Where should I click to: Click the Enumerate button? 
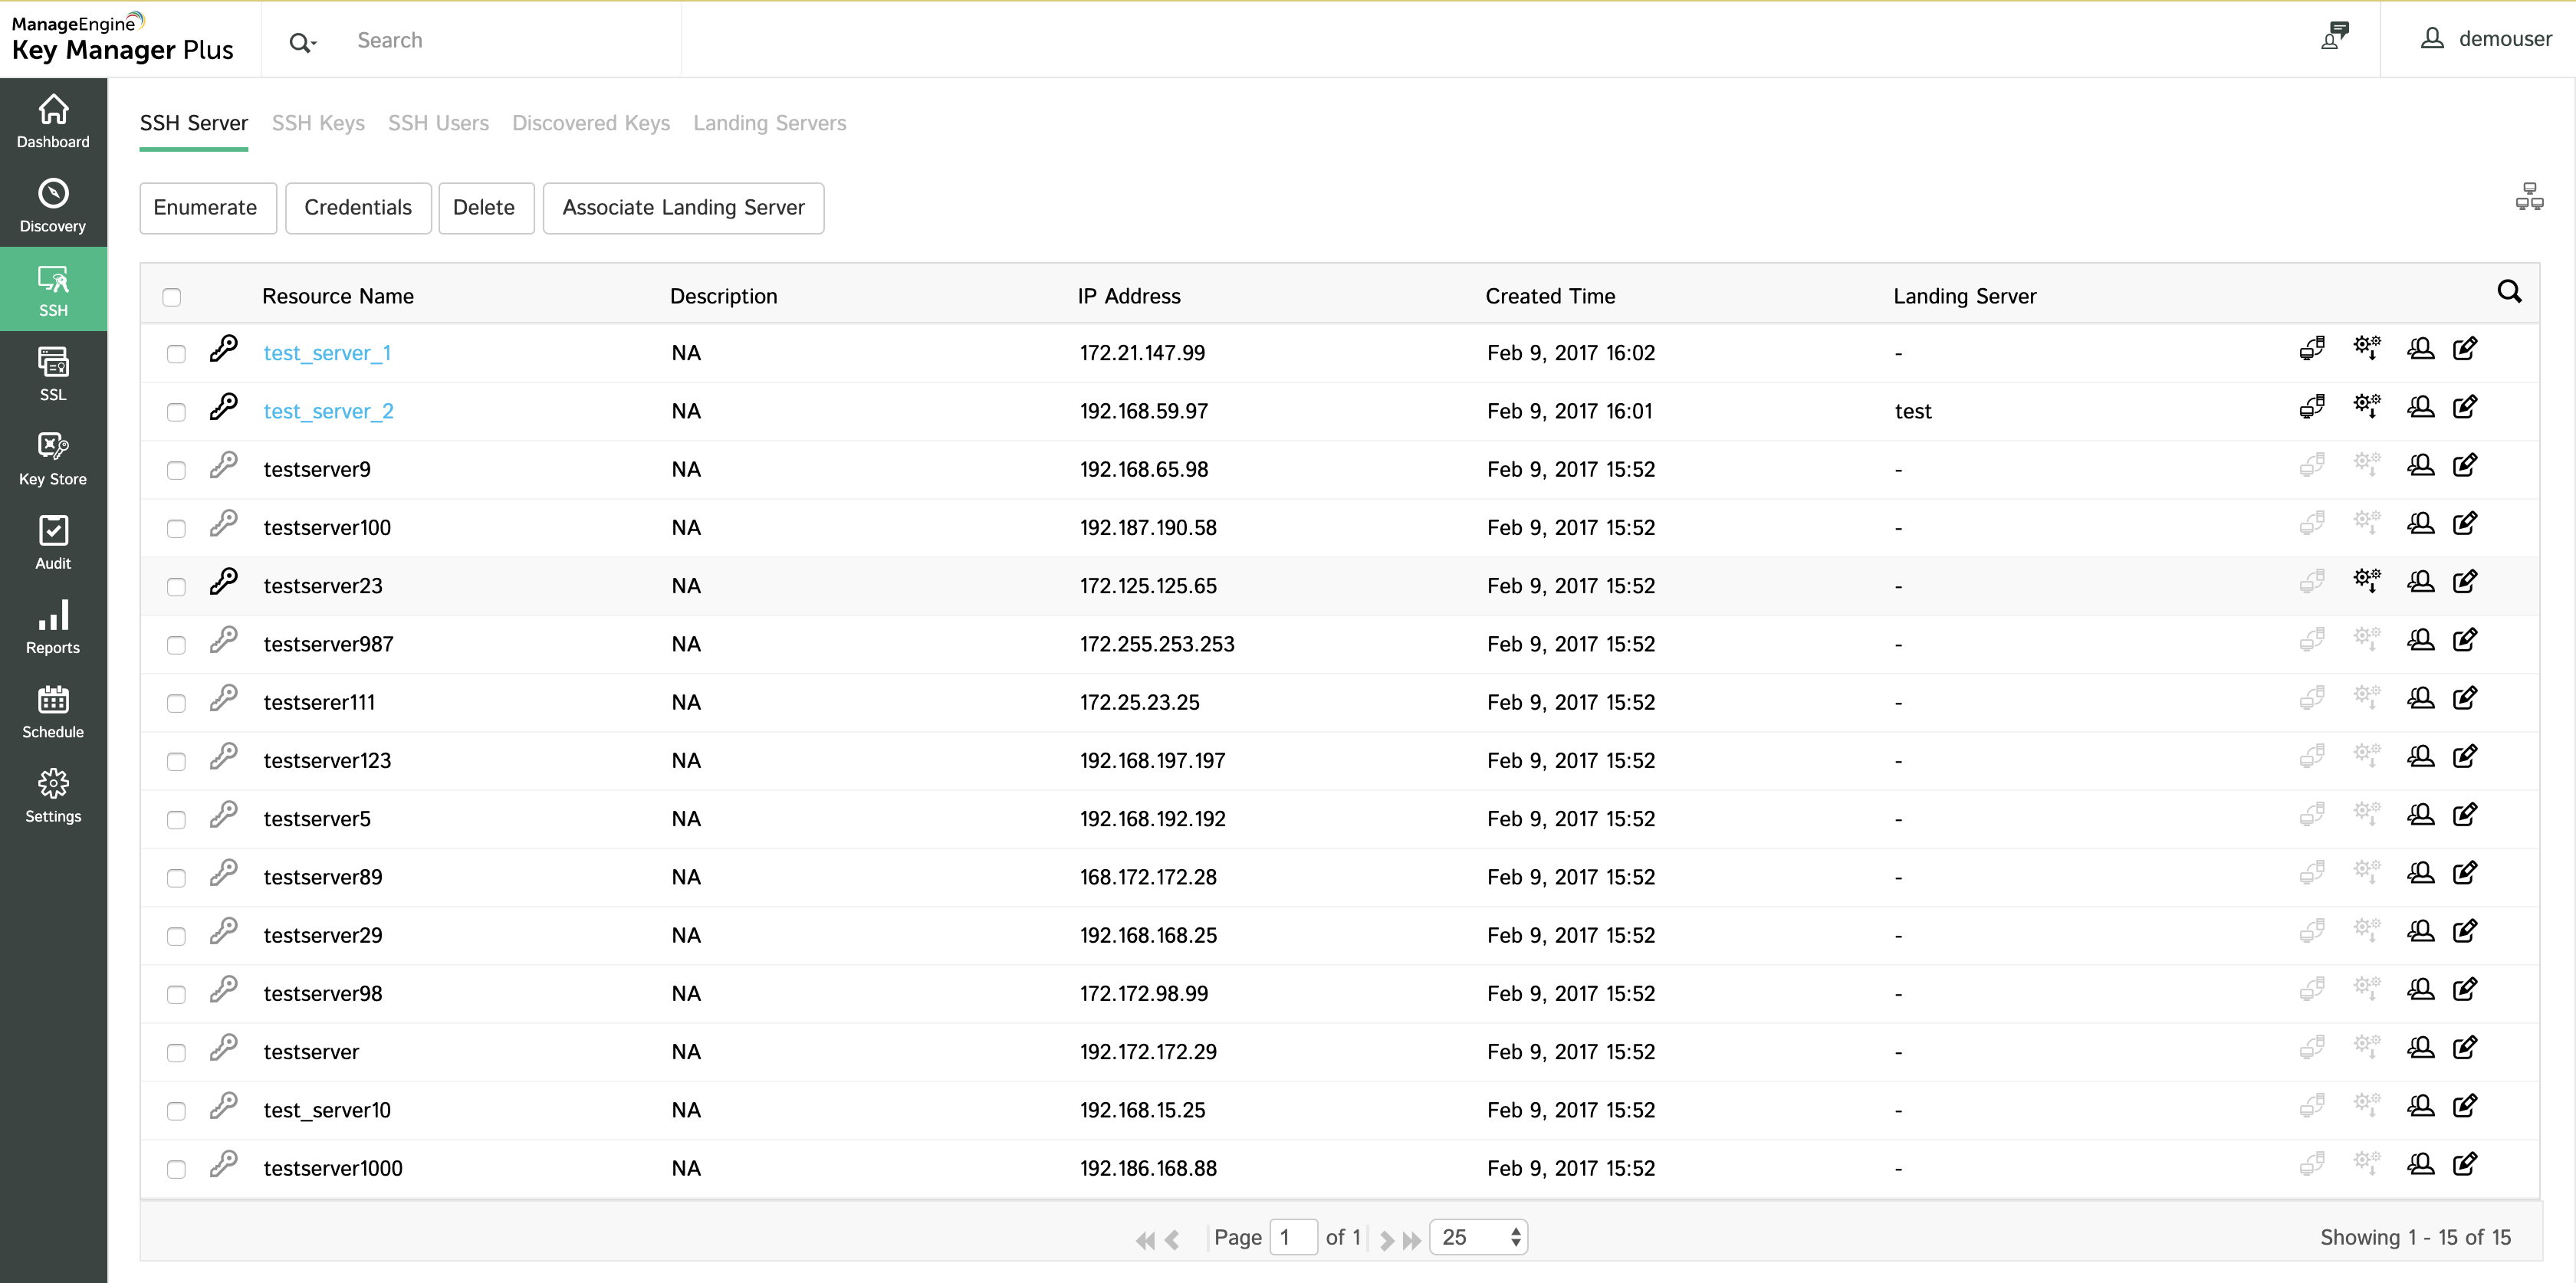(x=206, y=208)
